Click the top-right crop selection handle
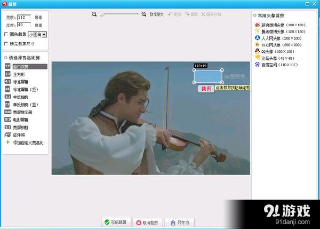This screenshot has height=229, width=320. [222, 70]
